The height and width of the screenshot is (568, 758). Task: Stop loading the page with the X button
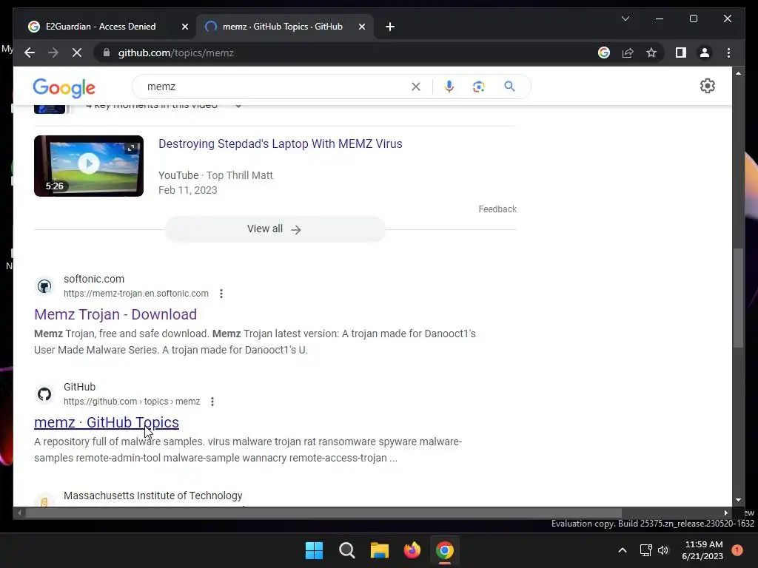click(x=77, y=53)
